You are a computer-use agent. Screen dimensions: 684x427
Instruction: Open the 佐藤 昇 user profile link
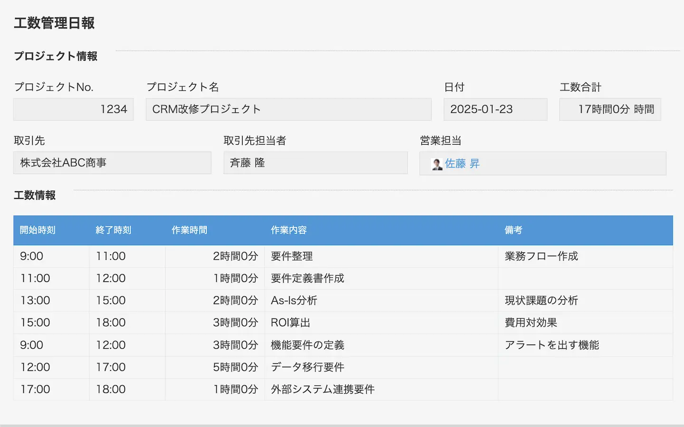click(x=462, y=164)
